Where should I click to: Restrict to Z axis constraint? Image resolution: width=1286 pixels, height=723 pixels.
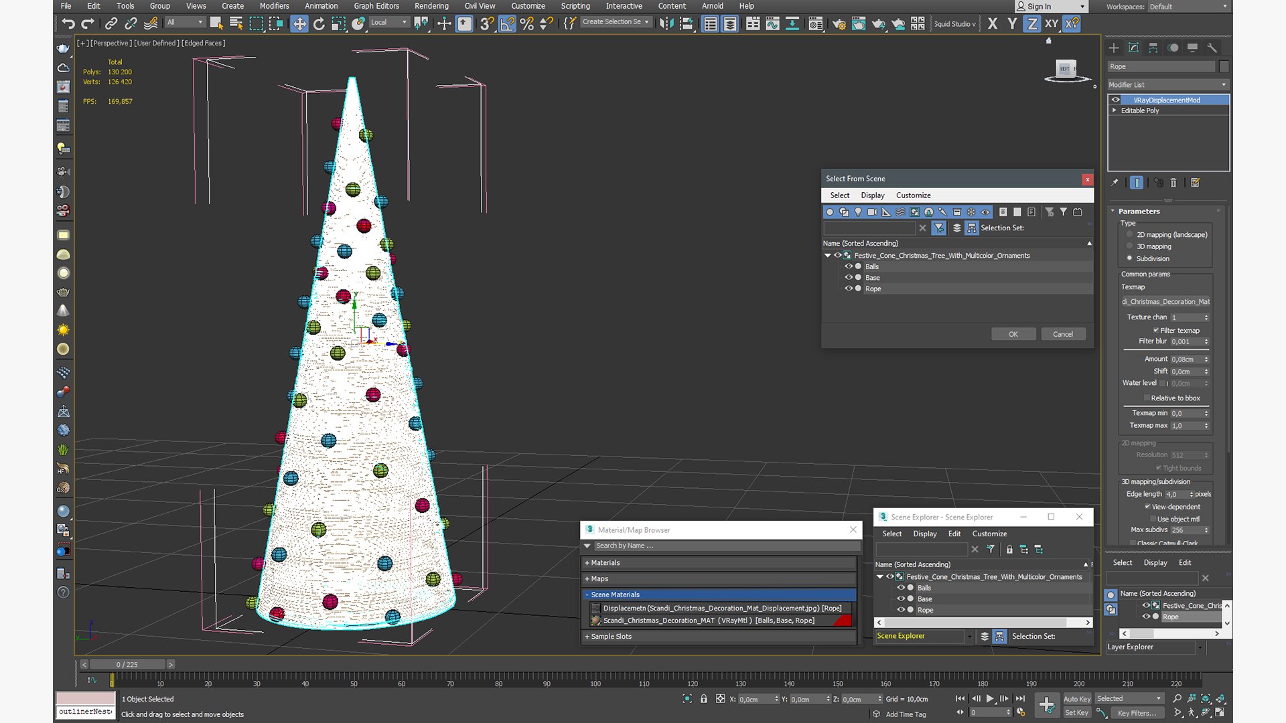pos(1032,23)
